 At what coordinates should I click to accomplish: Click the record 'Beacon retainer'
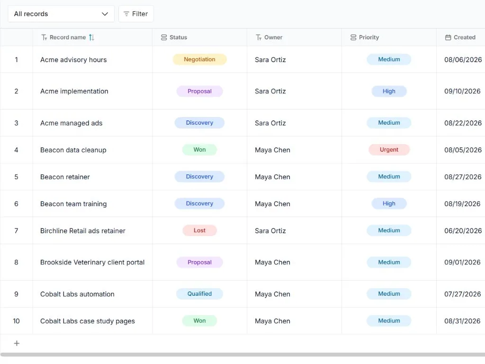[x=65, y=177]
